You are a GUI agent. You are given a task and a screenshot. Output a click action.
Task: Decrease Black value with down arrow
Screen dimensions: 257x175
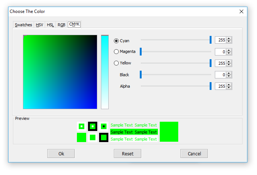pyautogui.click(x=229, y=76)
